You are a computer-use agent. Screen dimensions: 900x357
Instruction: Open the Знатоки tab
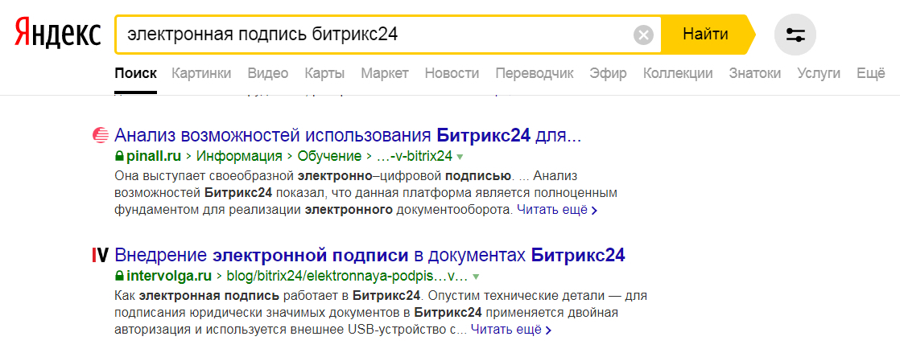pyautogui.click(x=755, y=73)
